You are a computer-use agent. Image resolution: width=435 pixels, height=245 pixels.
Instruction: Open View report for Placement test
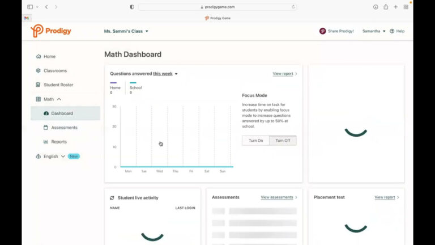click(387, 197)
